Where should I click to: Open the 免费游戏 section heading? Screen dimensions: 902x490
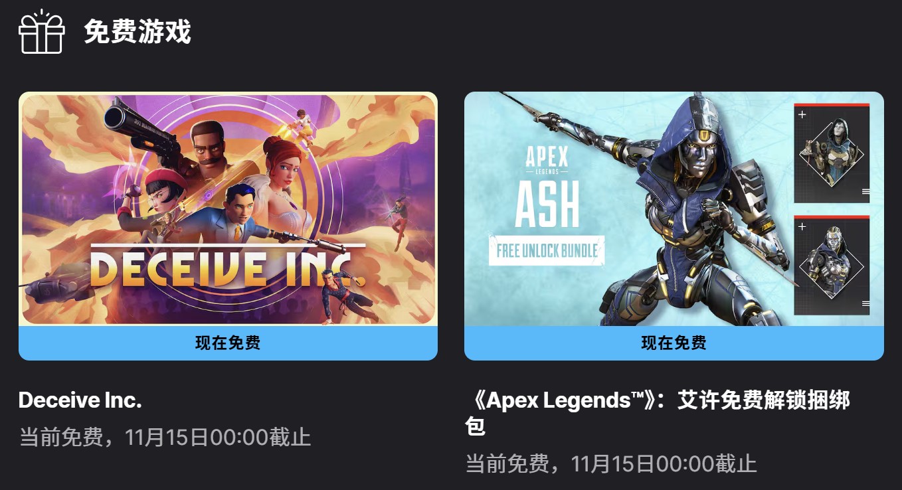click(137, 32)
